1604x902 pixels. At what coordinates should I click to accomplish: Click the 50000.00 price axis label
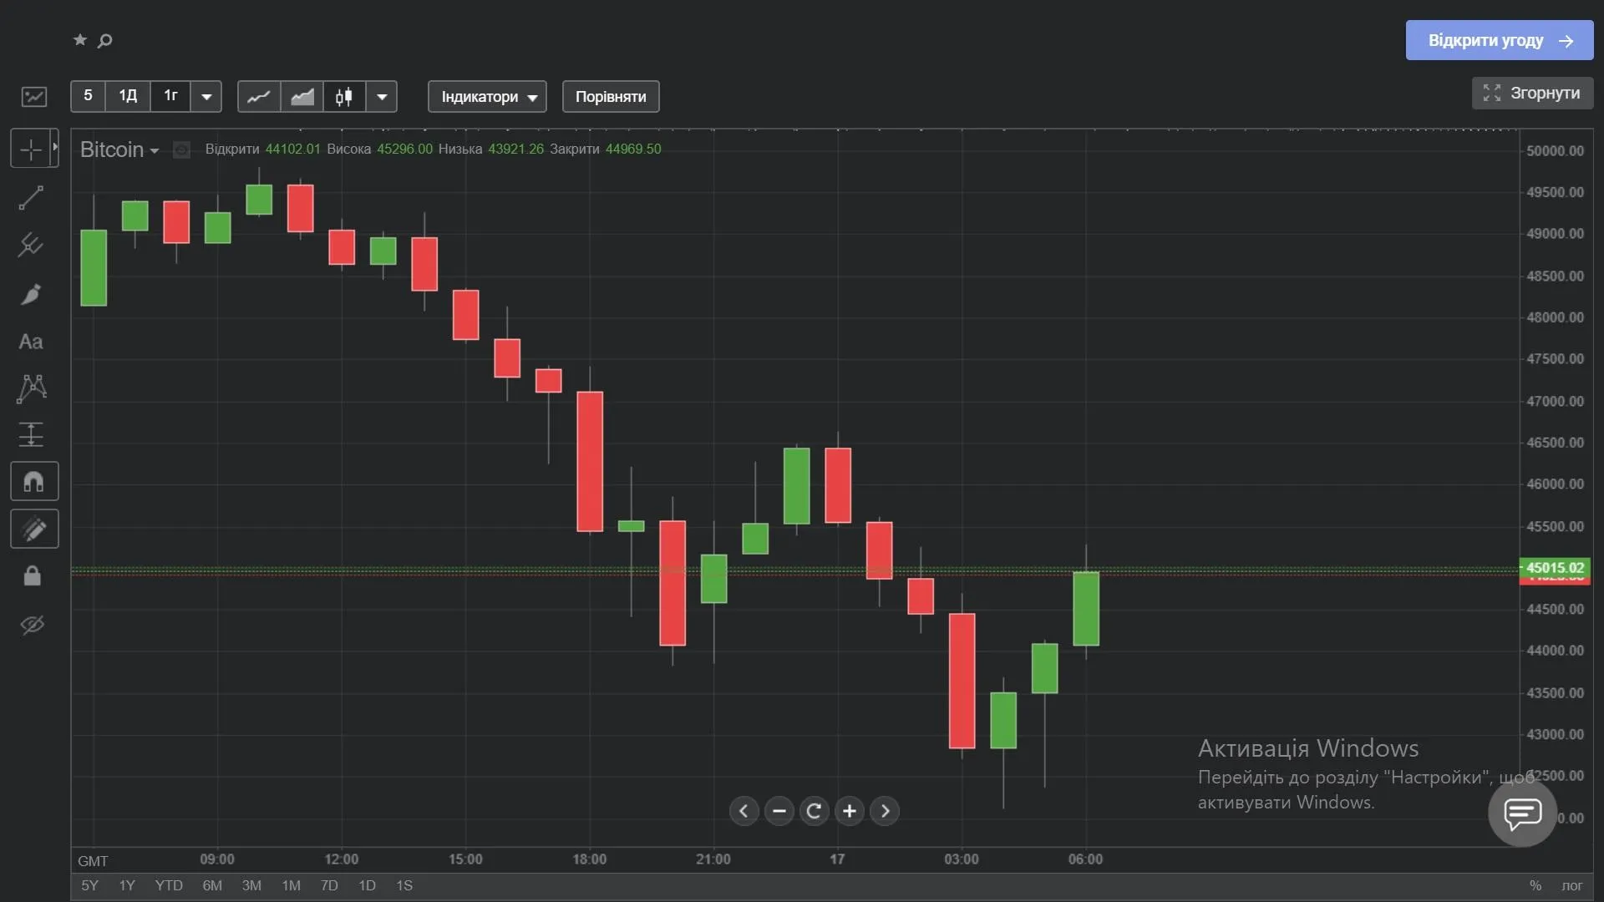(1555, 151)
